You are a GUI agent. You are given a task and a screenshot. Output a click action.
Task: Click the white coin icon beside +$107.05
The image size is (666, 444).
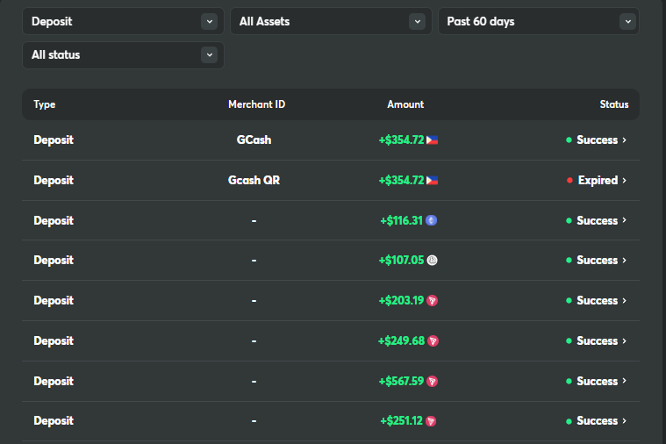432,260
